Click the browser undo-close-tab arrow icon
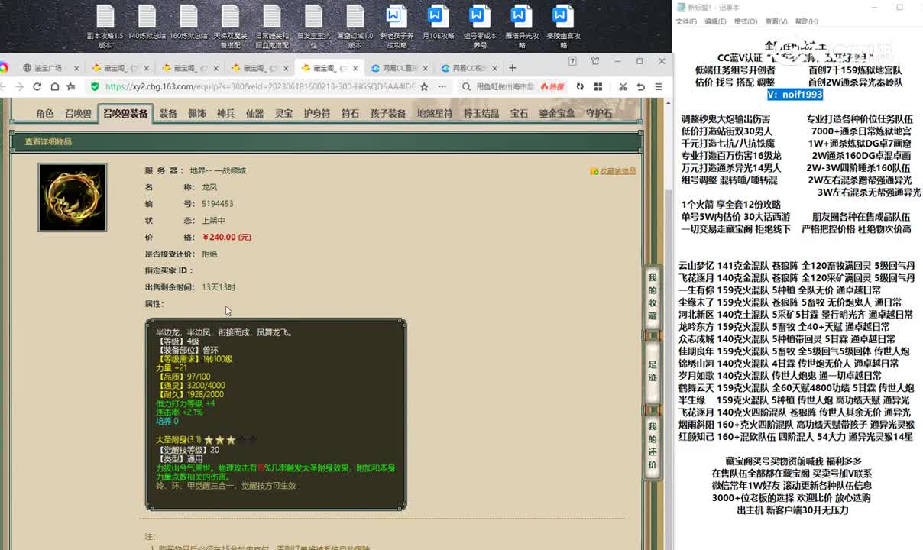This screenshot has height=550, width=923. coord(642,87)
